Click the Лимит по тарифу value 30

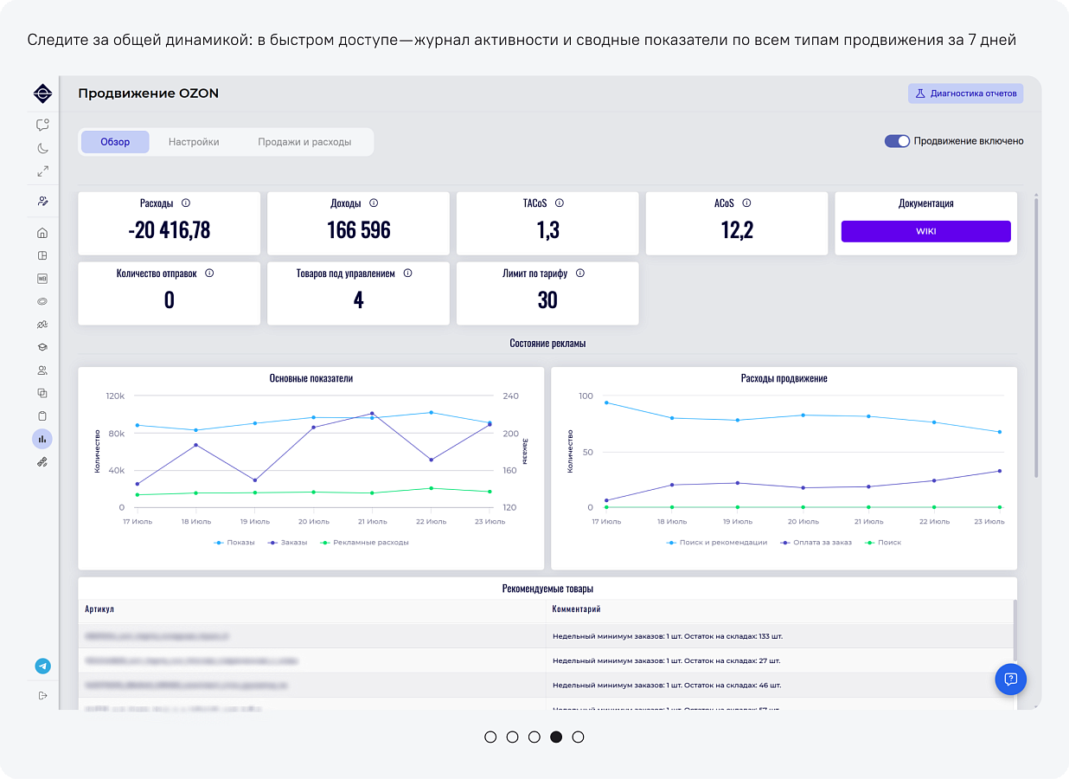point(547,300)
